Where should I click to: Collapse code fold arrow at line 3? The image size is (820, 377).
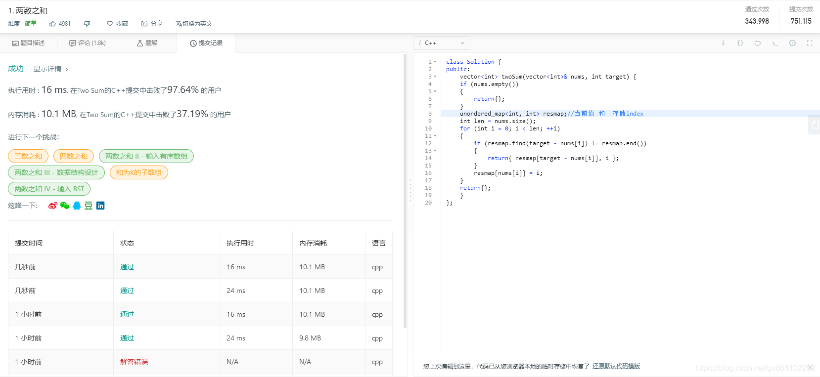[435, 77]
